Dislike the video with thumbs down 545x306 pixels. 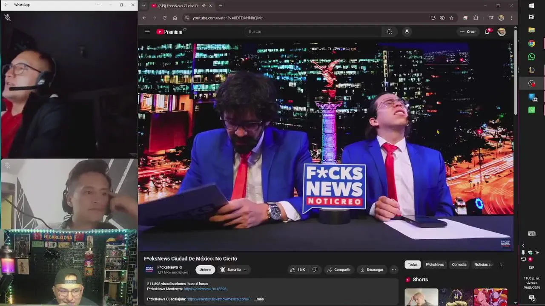pyautogui.click(x=315, y=269)
